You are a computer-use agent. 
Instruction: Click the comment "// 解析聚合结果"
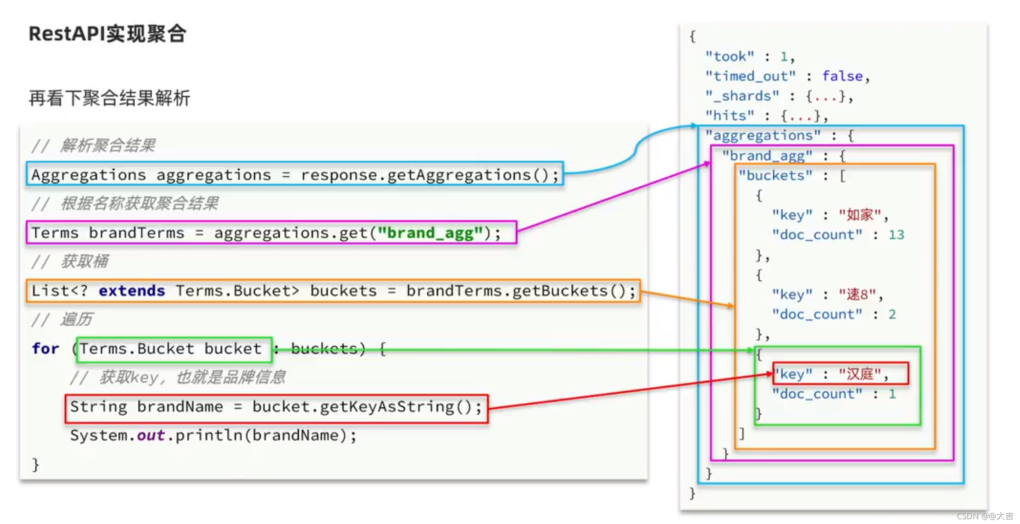coord(93,145)
